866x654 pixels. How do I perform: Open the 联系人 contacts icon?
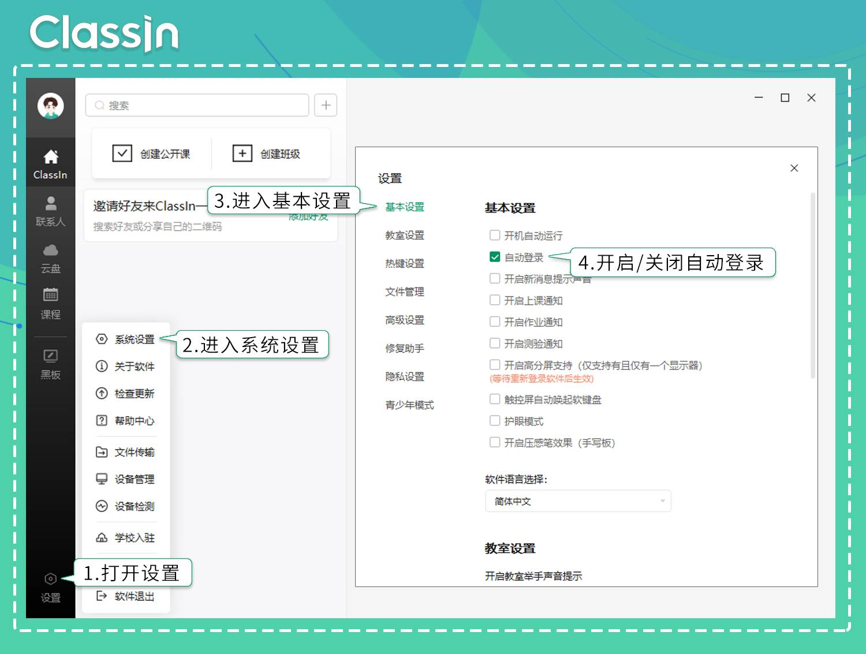pos(51,203)
